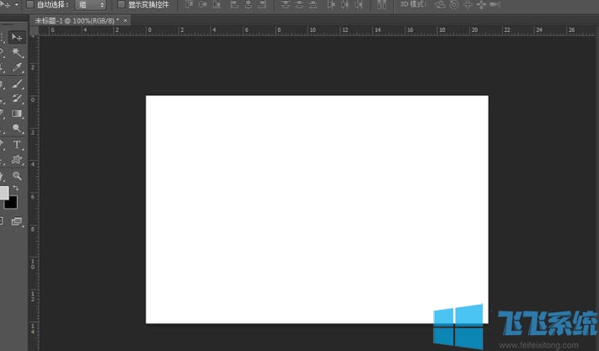Screen dimensions: 599x351
Task: Activate the Horizontal Type tool
Action: point(17,145)
